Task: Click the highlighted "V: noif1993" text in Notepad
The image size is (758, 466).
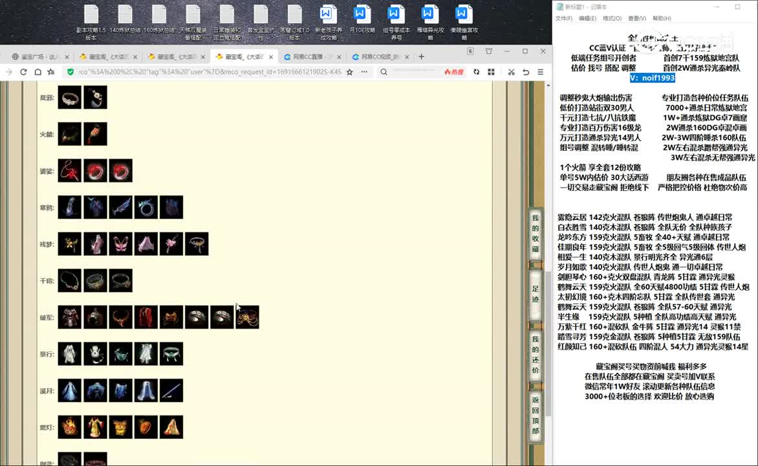Action: [x=652, y=78]
